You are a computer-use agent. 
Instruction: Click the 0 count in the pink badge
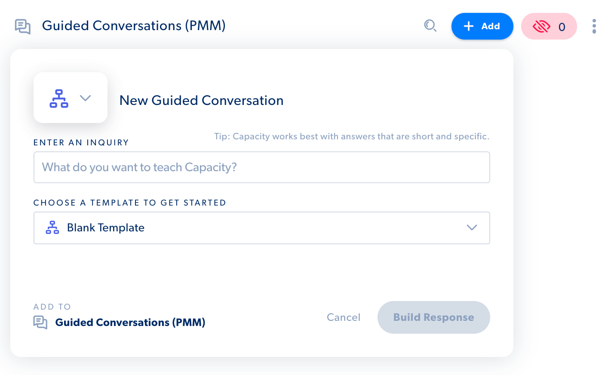click(x=562, y=27)
